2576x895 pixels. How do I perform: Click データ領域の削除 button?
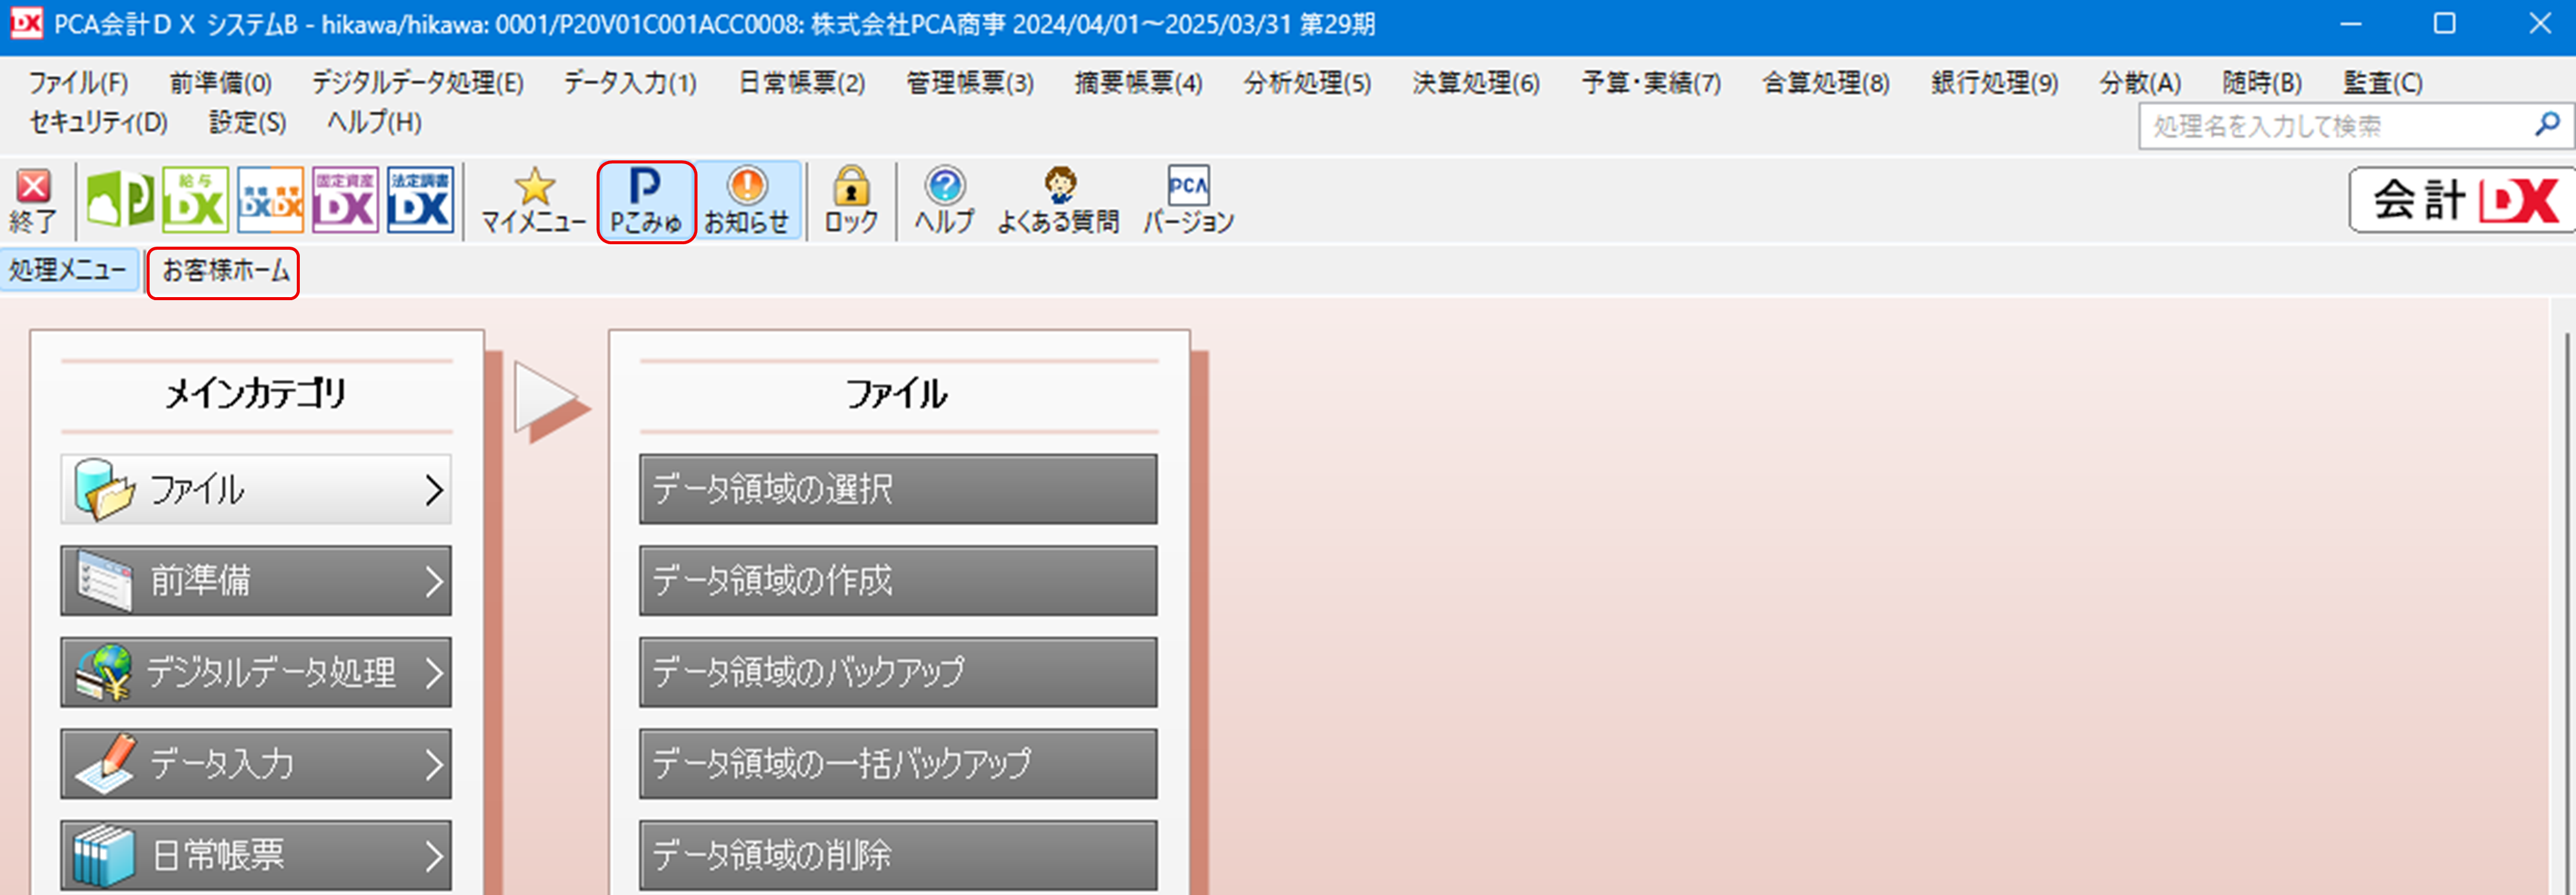point(898,855)
